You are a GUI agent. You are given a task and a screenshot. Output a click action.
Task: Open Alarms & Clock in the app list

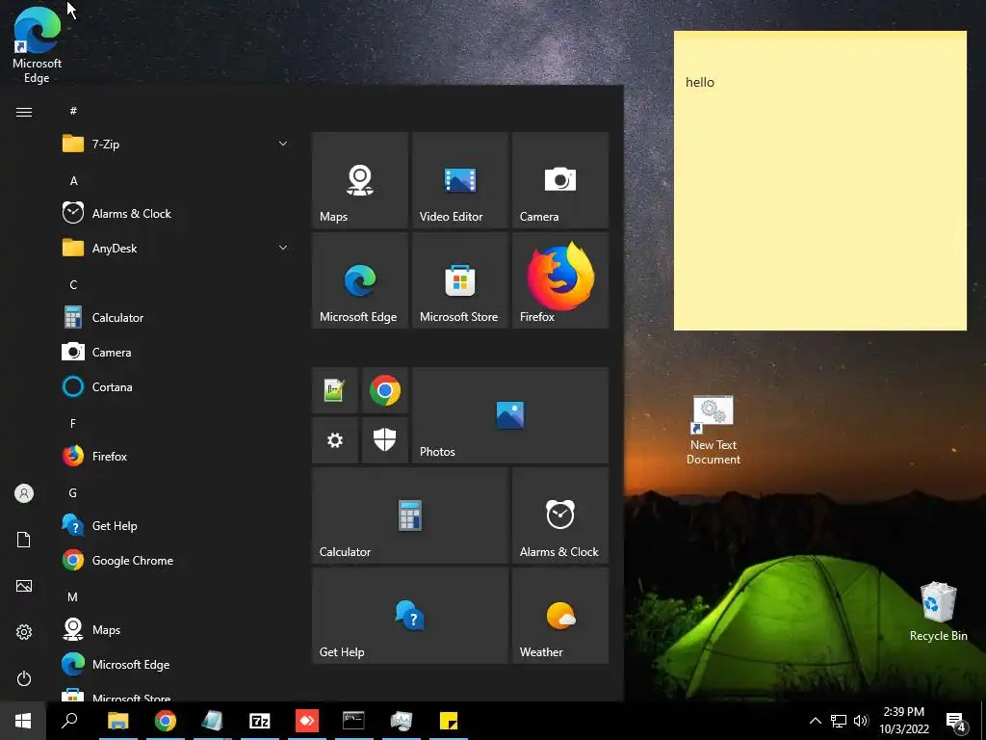tap(176, 213)
